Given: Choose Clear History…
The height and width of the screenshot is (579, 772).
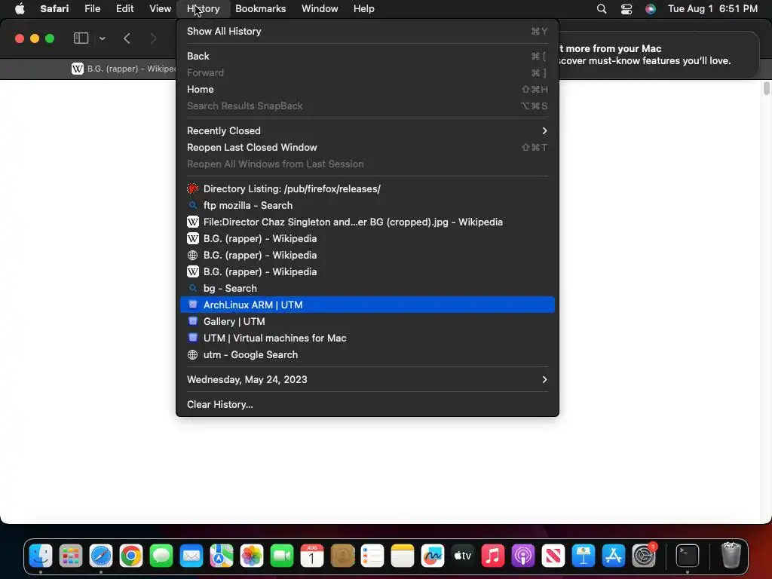Looking at the screenshot, I should pos(367,404).
